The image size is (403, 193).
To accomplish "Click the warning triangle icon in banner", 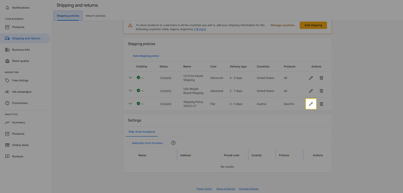I will click(130, 25).
